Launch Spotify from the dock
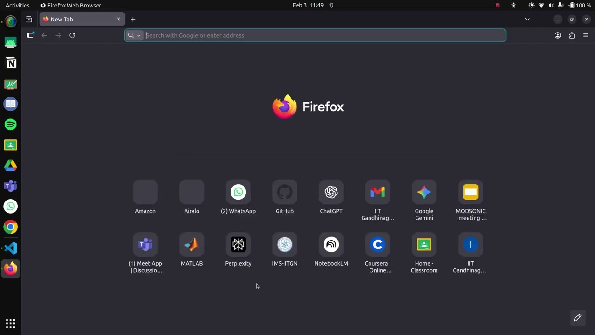Viewport: 595px width, 335px height. click(11, 124)
